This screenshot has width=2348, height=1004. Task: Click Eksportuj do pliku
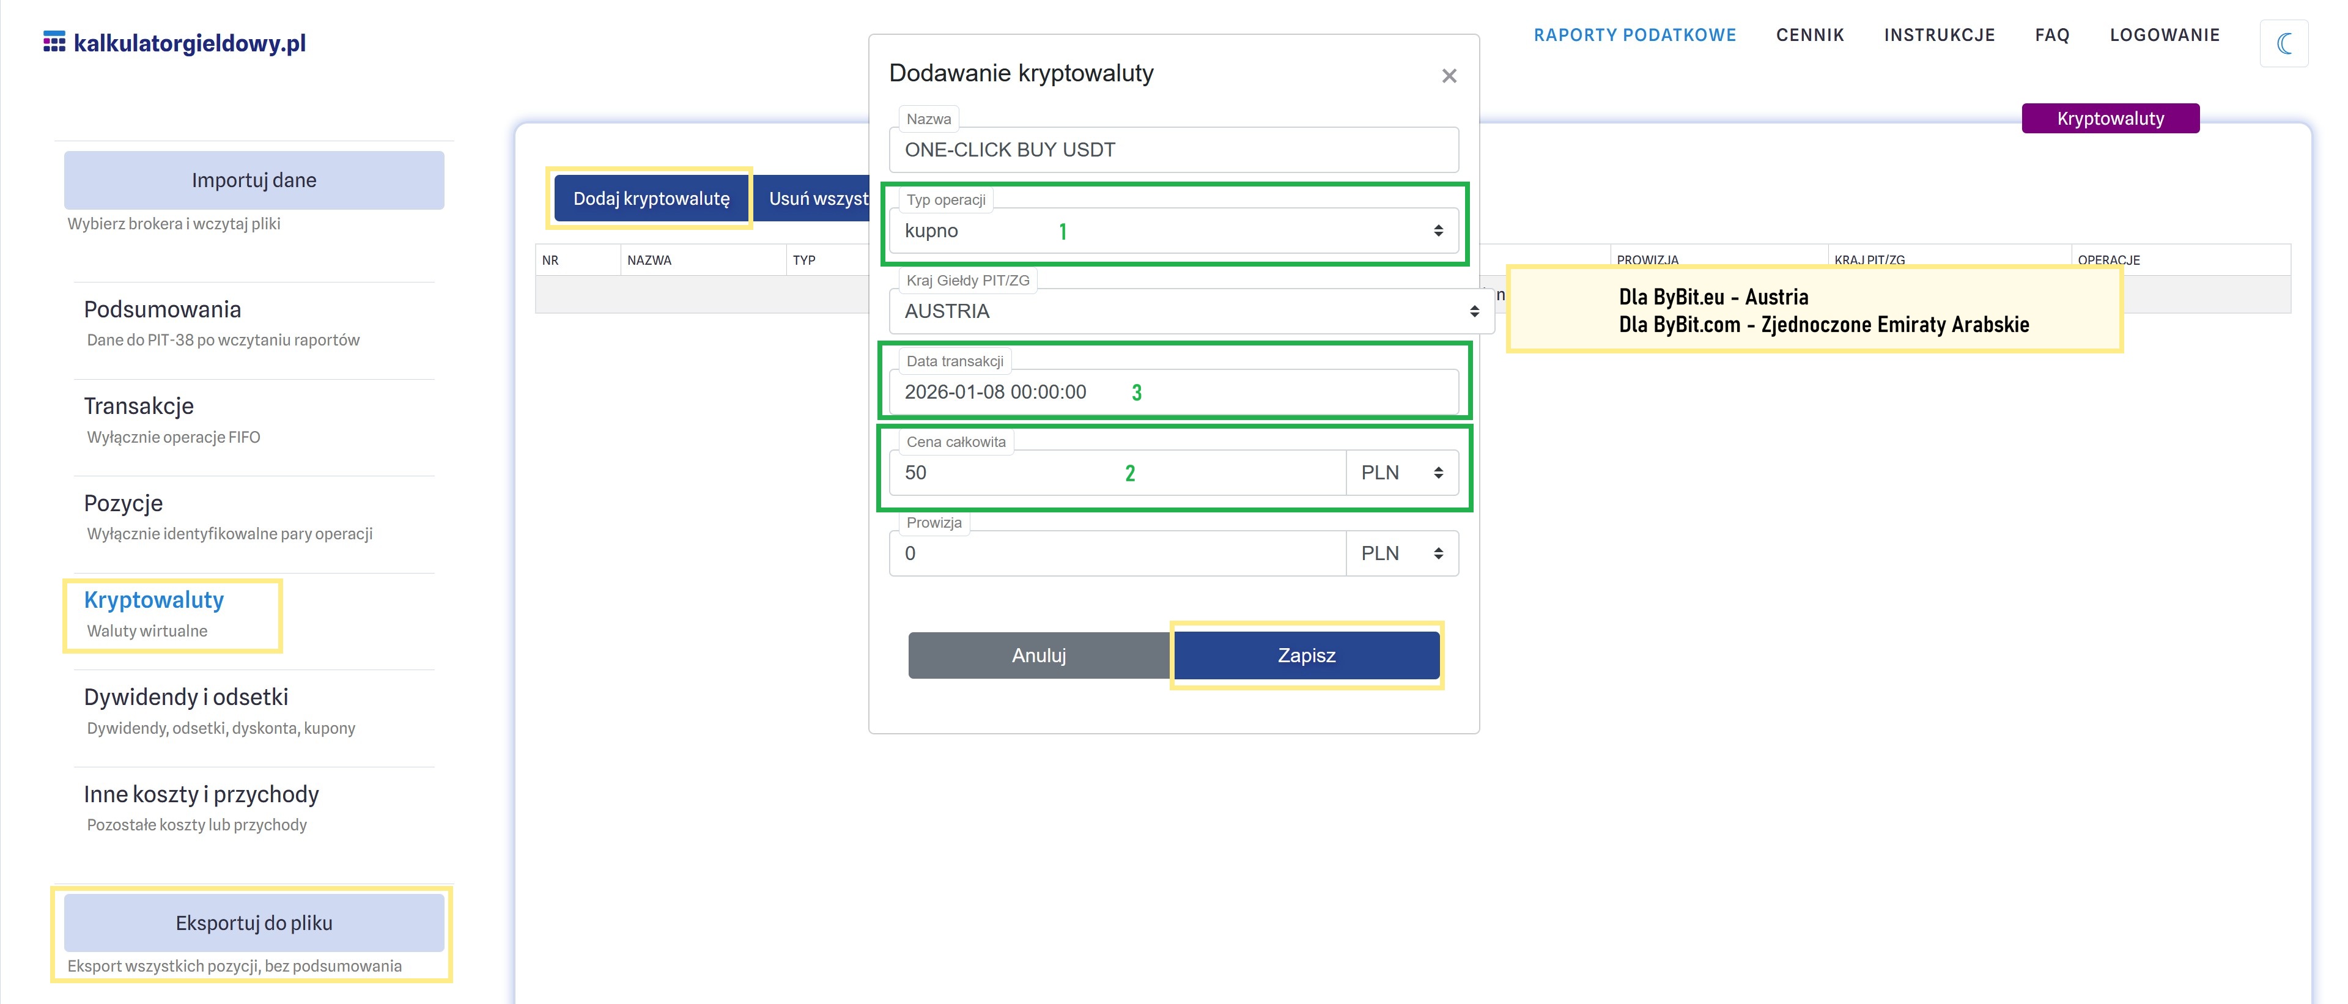[253, 923]
